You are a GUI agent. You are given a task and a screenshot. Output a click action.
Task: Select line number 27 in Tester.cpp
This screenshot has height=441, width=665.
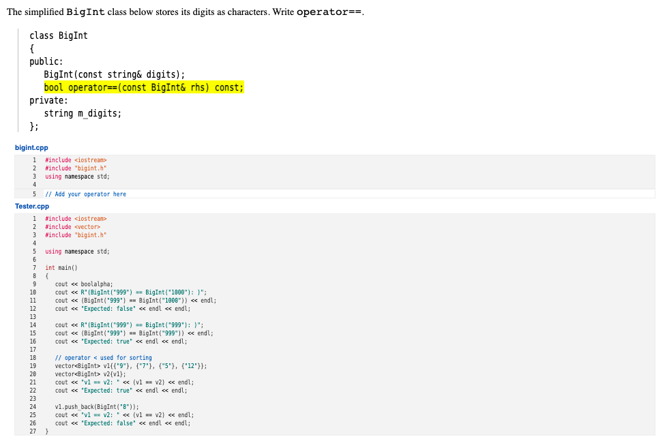pyautogui.click(x=32, y=431)
